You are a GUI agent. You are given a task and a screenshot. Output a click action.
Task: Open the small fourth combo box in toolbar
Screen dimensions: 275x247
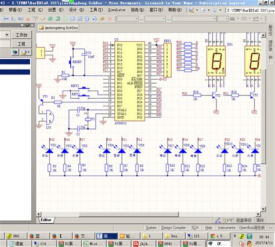[223, 19]
